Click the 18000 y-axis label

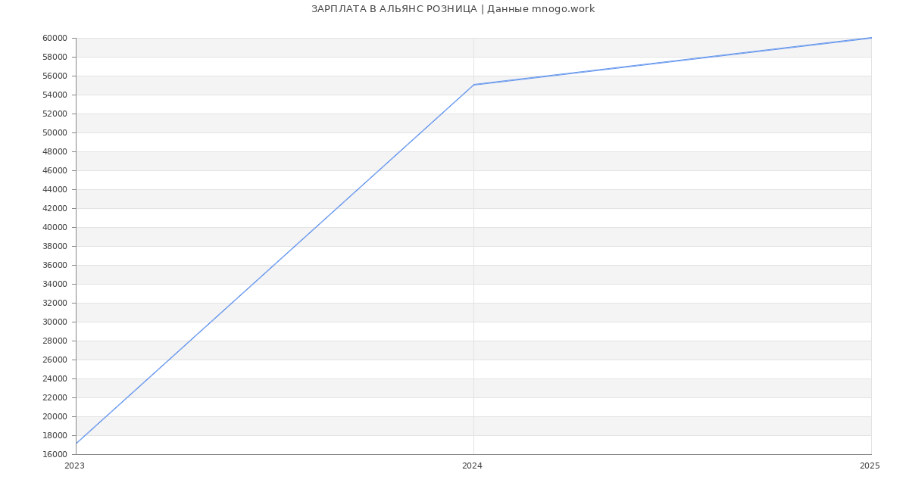point(55,435)
